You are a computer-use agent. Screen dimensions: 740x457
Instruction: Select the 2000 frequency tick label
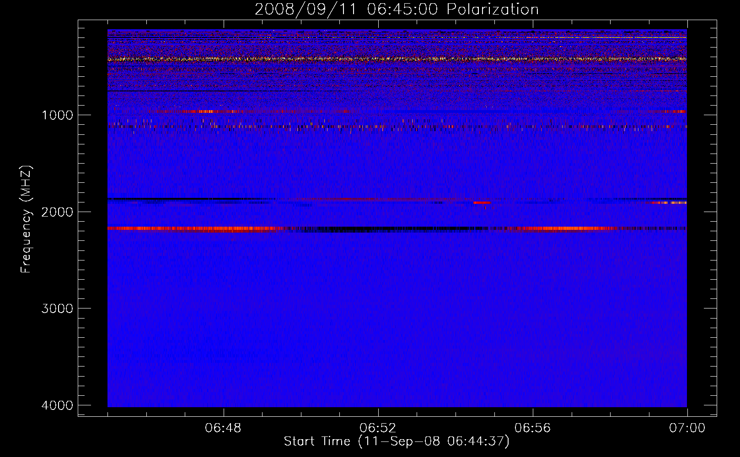(x=57, y=212)
